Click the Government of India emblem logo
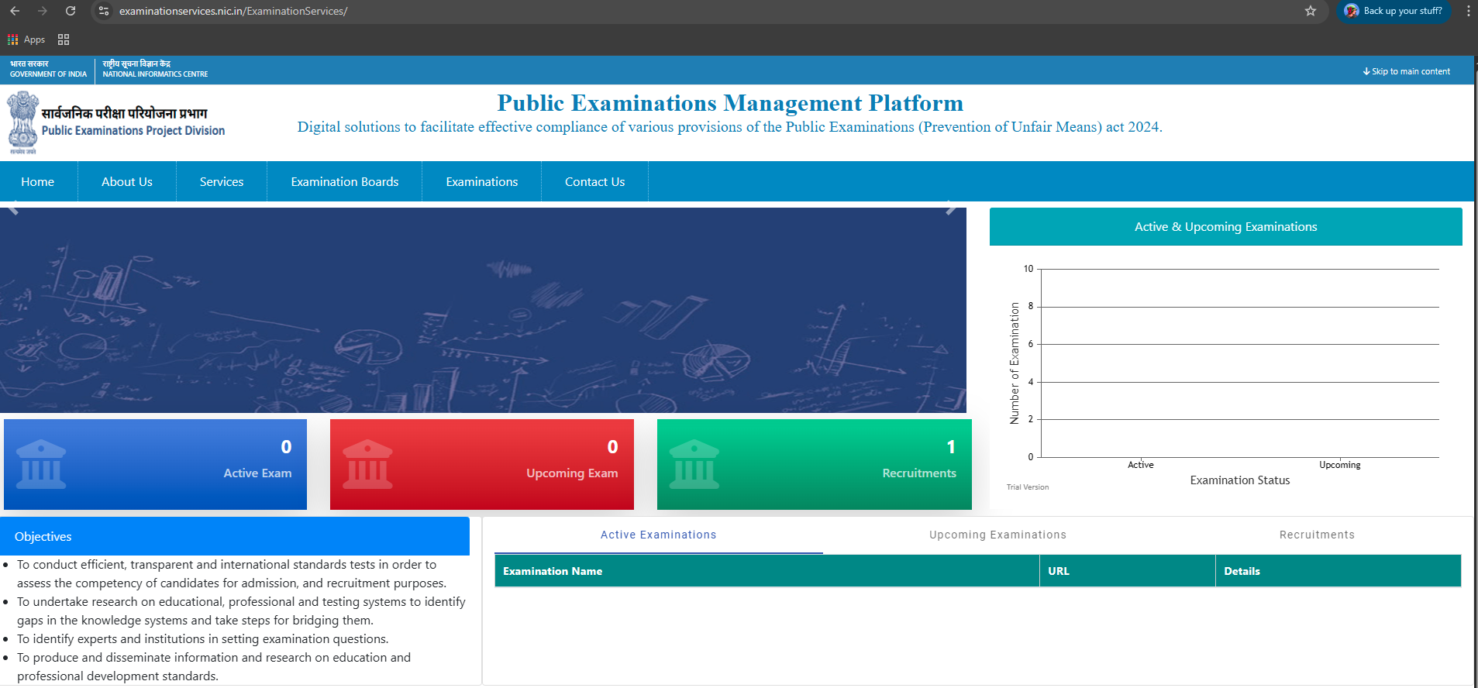 click(x=22, y=122)
